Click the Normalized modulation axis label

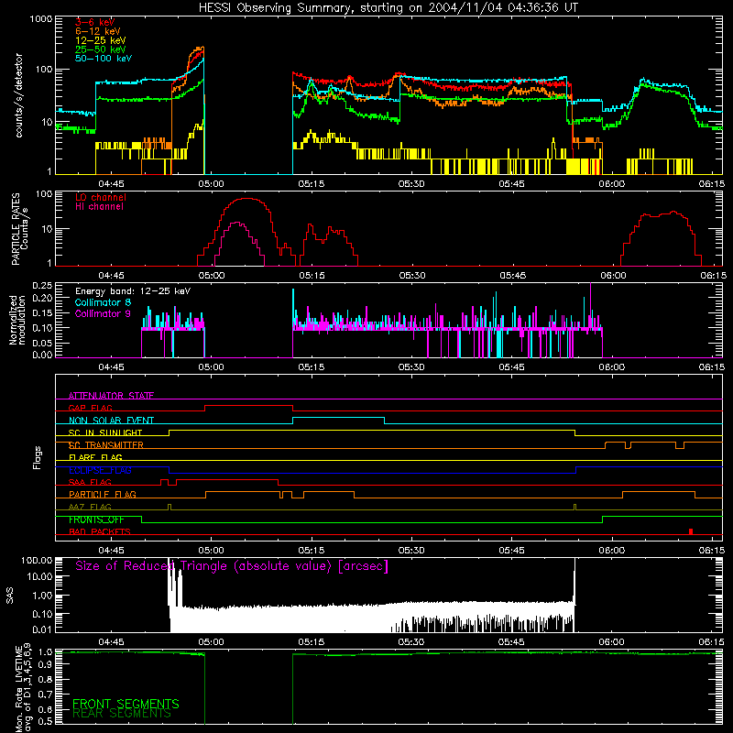[17, 320]
